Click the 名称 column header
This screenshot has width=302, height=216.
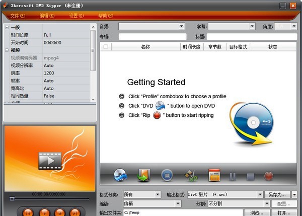click(x=145, y=47)
